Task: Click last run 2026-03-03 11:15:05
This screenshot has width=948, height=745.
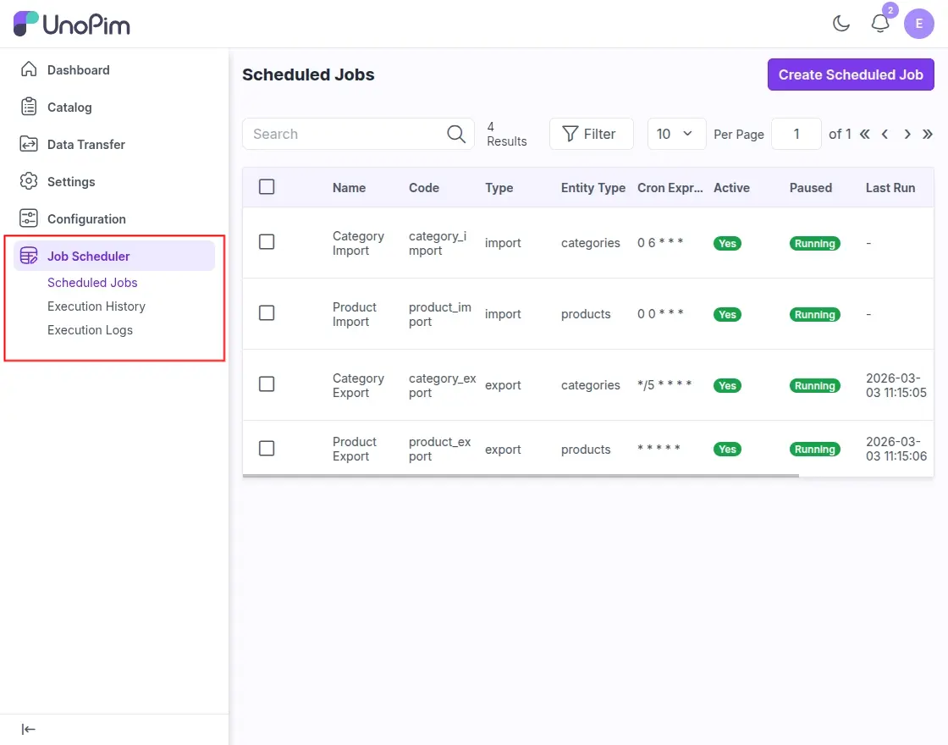Action: (896, 385)
